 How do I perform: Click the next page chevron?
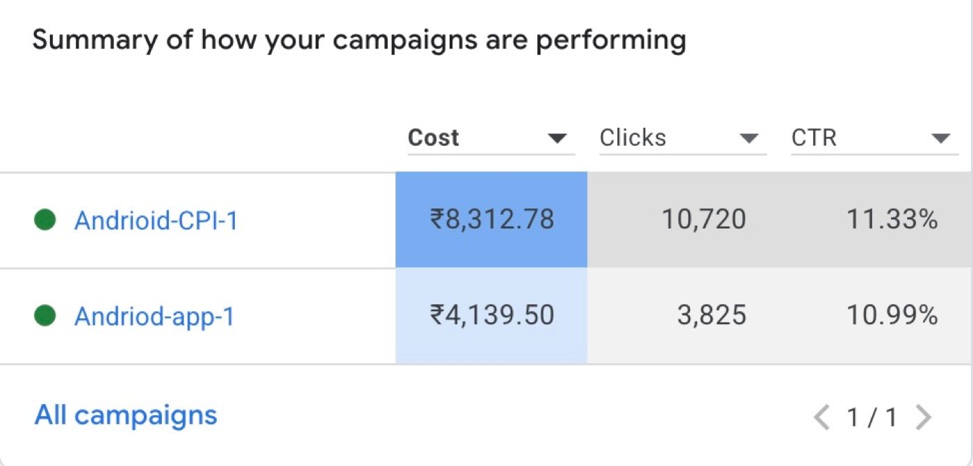[924, 417]
